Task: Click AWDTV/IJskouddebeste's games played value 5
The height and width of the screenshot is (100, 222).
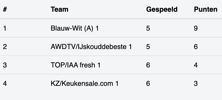Action: point(148,47)
